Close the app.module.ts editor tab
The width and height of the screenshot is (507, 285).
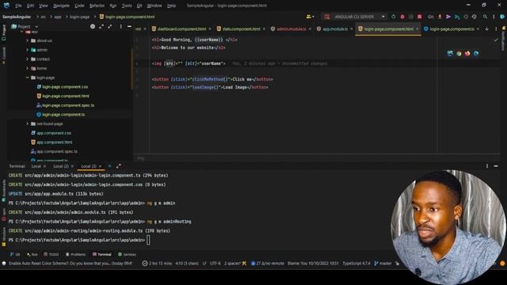(x=352, y=28)
